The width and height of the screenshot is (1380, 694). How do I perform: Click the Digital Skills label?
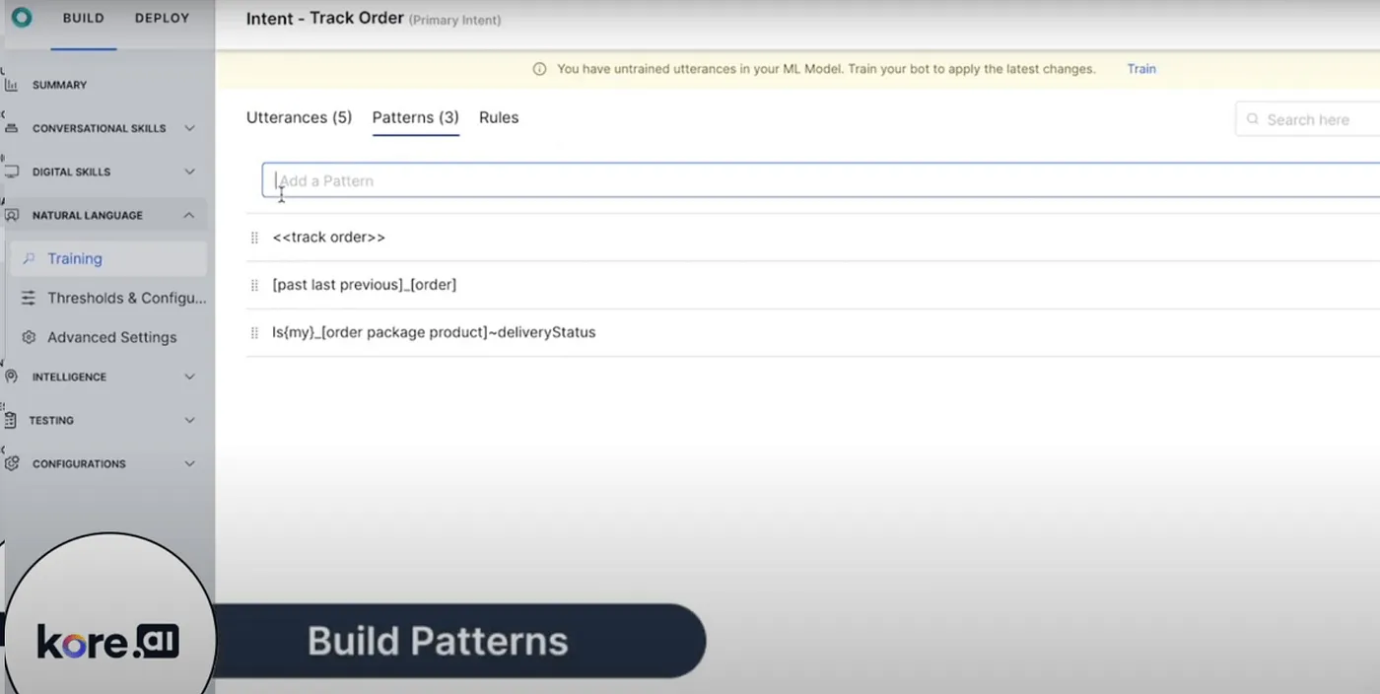click(x=71, y=172)
